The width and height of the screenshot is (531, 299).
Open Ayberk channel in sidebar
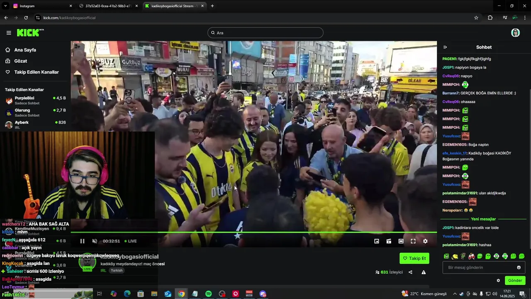click(x=35, y=125)
